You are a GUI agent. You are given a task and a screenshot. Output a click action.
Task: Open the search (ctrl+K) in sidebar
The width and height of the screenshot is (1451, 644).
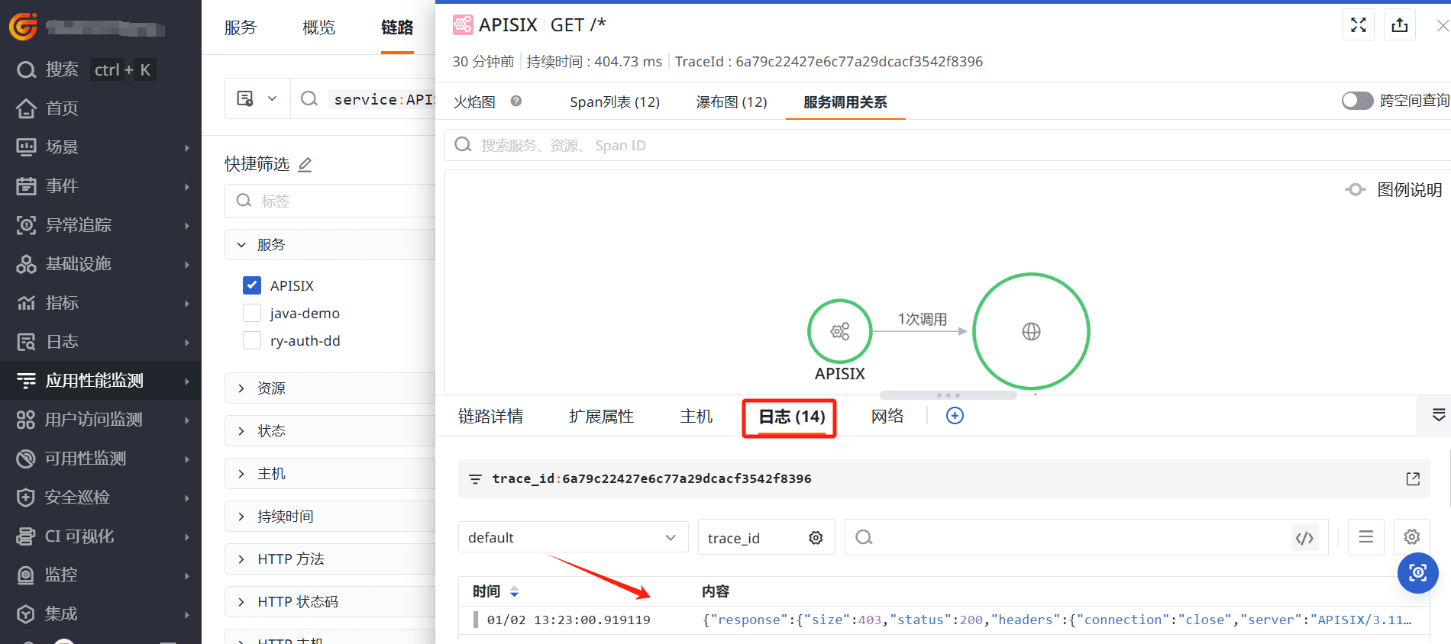point(86,69)
